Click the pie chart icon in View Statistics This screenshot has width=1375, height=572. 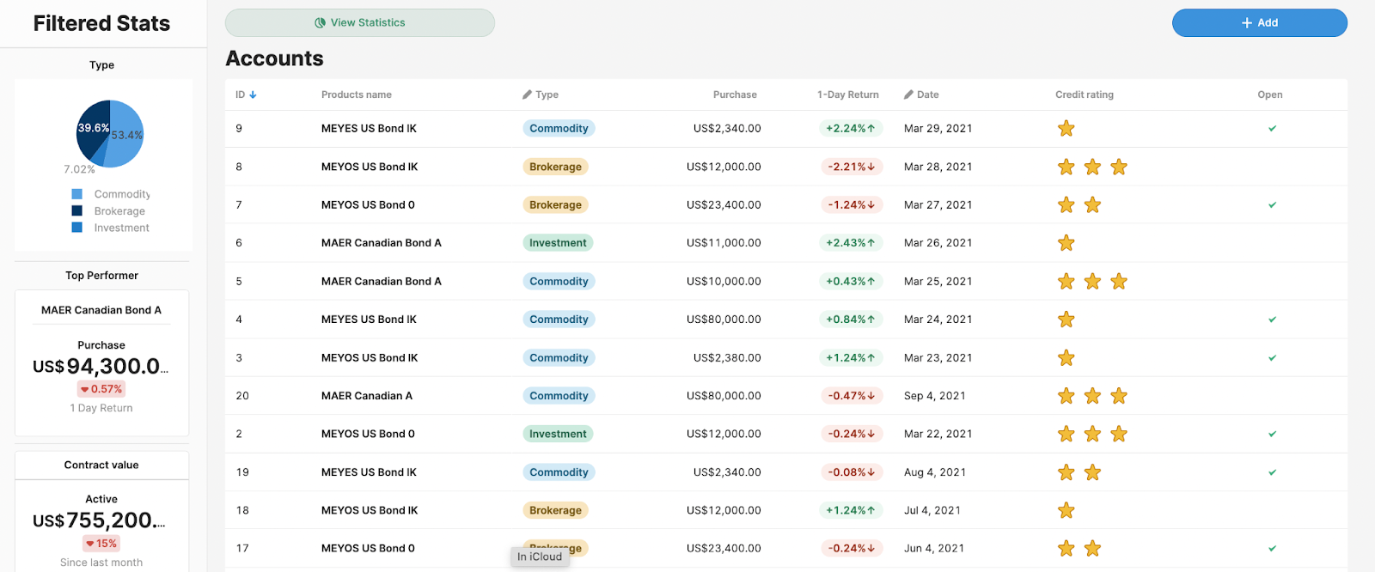[x=321, y=23]
